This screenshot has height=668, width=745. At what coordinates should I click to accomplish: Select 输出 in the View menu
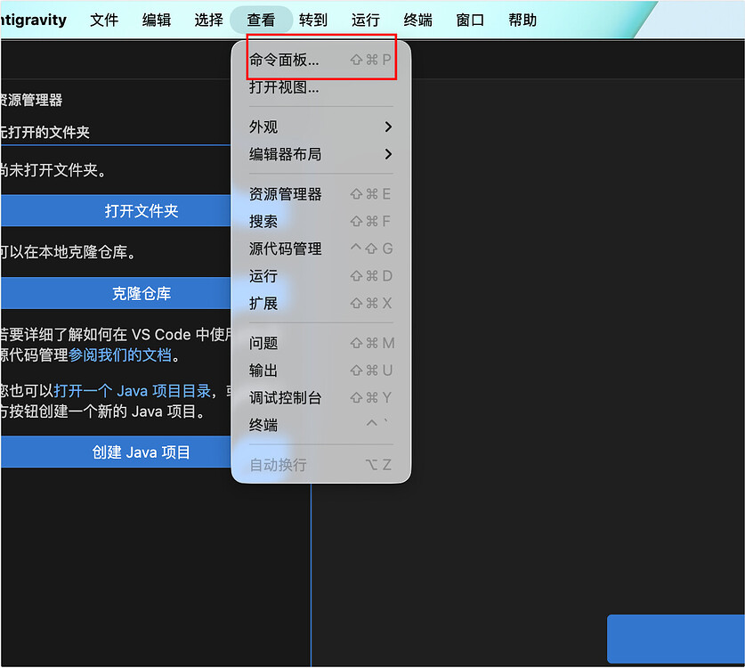tap(321, 371)
